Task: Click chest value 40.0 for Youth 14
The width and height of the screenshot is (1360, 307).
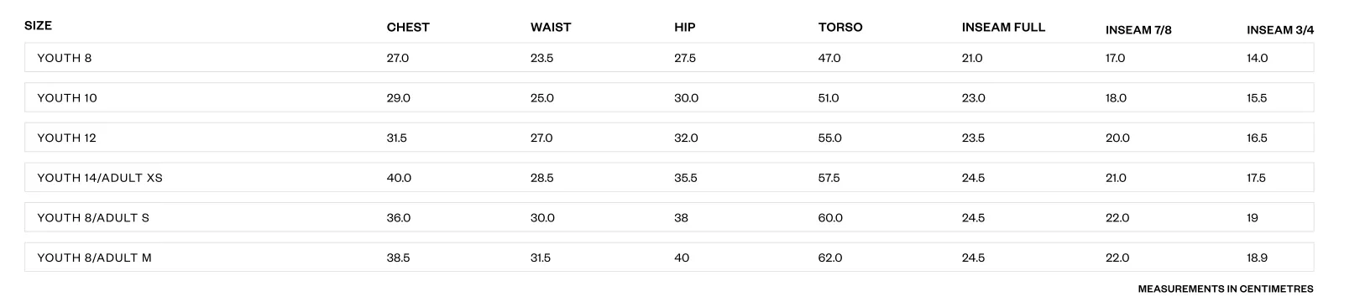Action: 399,178
